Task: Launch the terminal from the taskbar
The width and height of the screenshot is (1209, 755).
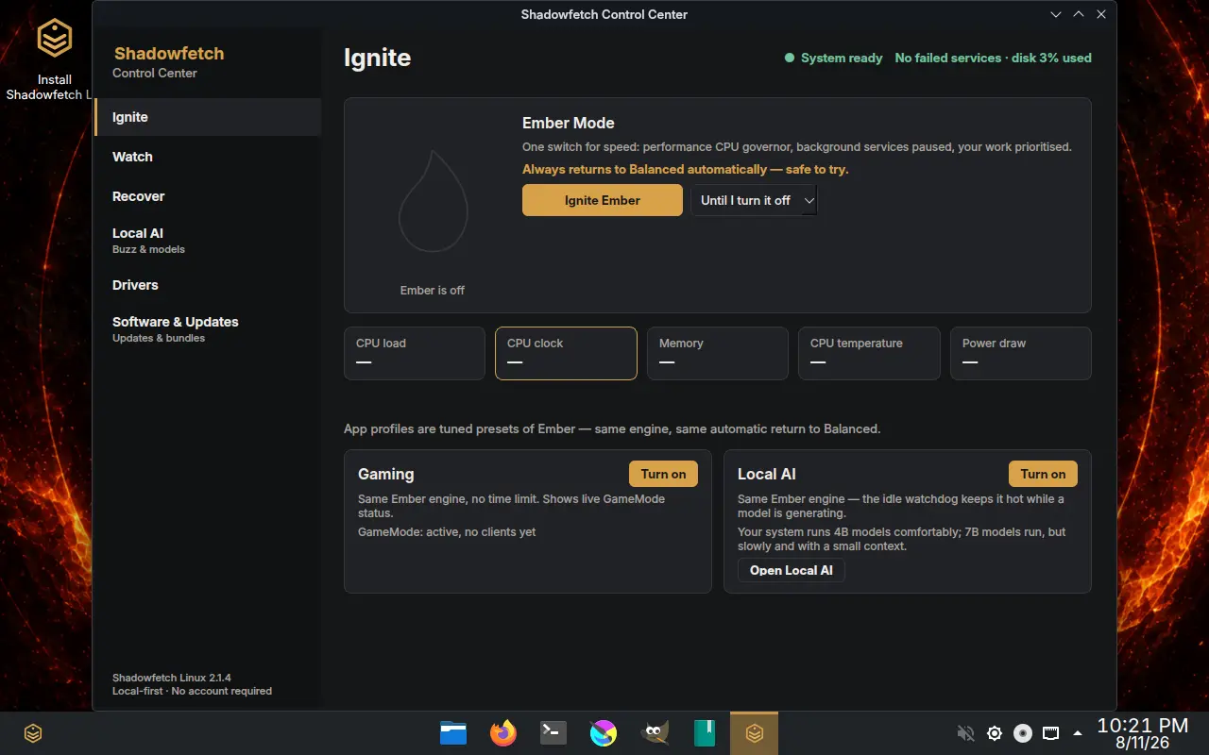Action: click(x=553, y=733)
